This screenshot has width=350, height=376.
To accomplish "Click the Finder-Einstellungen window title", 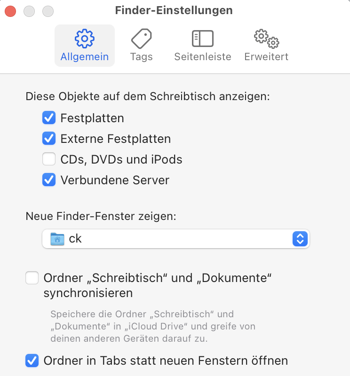I will coord(174,10).
